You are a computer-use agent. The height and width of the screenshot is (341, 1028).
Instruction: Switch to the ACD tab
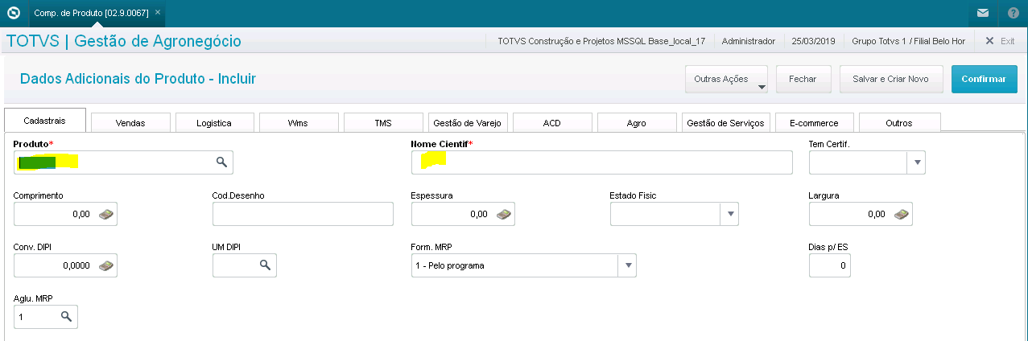[552, 123]
